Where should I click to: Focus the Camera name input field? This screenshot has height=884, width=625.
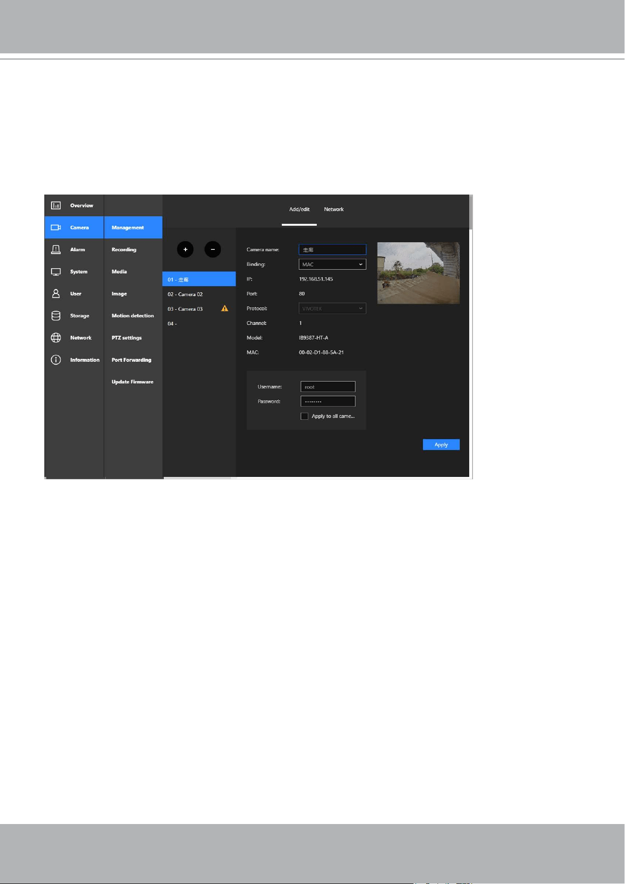[332, 249]
